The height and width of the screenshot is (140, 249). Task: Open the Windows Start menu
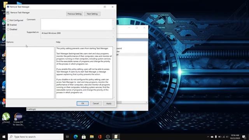pyautogui.click(x=4, y=136)
